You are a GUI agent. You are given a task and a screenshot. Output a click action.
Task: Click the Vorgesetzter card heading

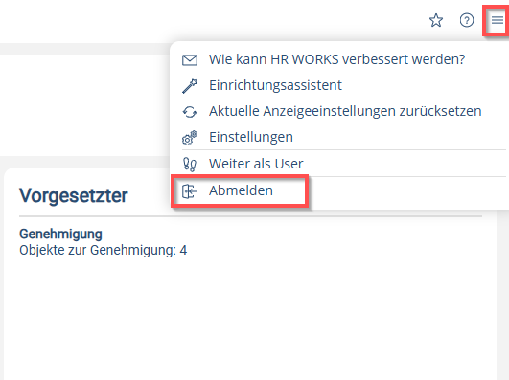pos(74,195)
